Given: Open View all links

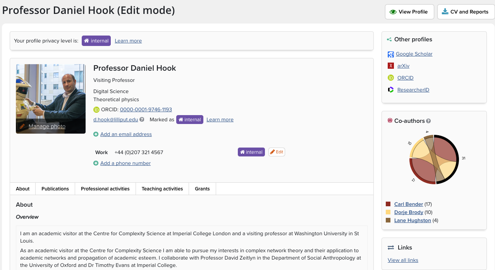Looking at the screenshot, I should click(x=403, y=260).
